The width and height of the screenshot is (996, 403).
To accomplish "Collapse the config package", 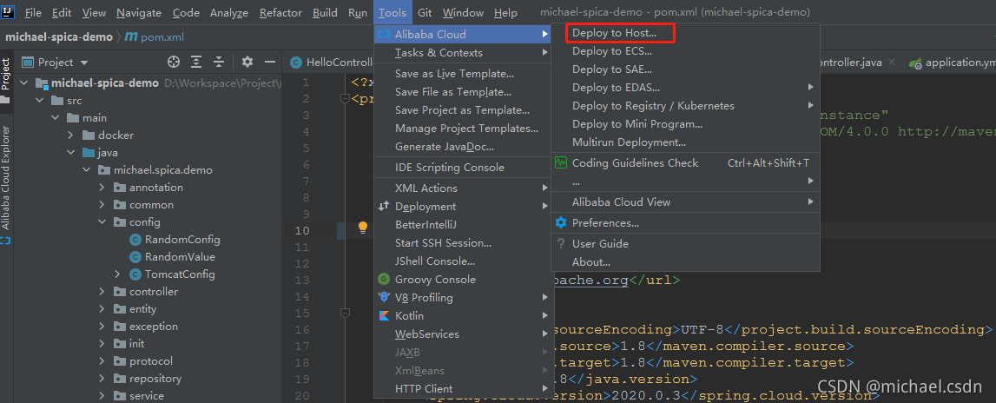I will point(102,222).
